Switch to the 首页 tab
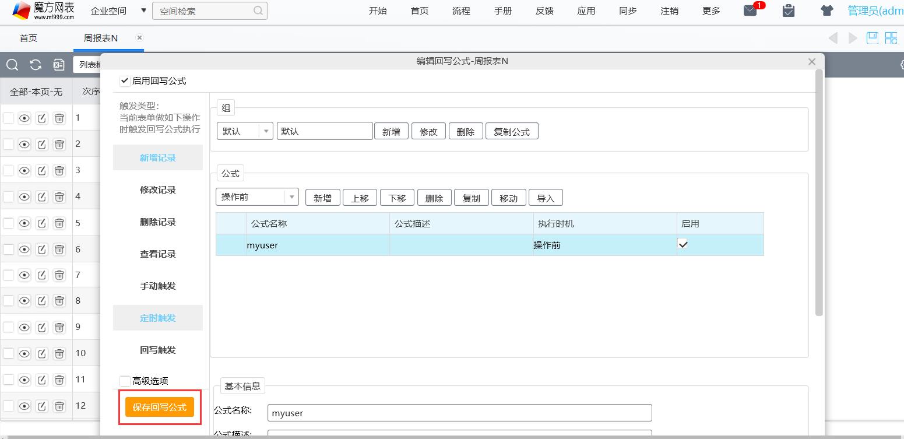Image resolution: width=904 pixels, height=439 pixels. click(29, 38)
